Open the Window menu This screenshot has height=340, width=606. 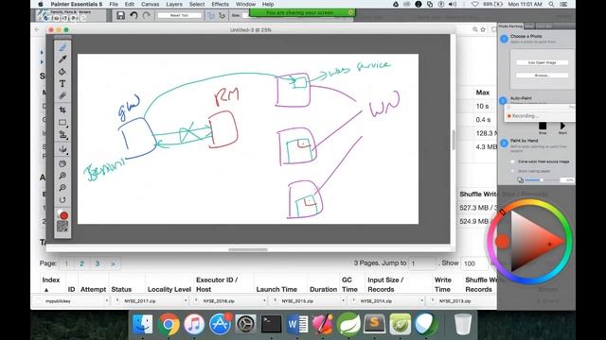click(x=245, y=4)
